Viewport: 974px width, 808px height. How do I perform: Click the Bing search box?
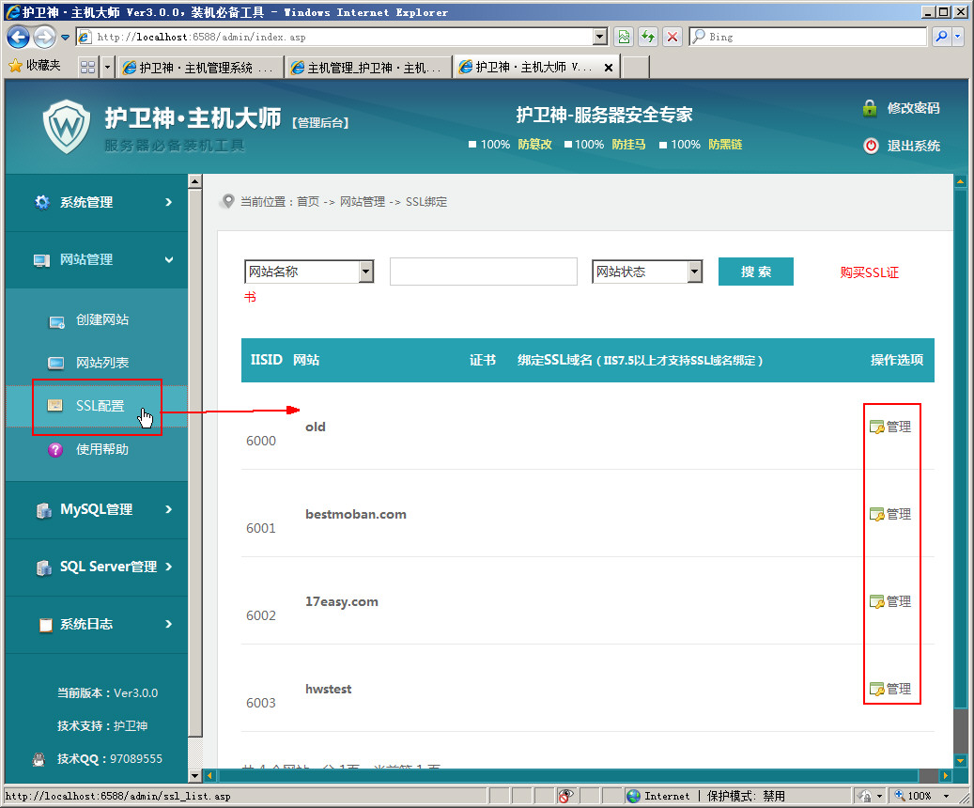(808, 38)
